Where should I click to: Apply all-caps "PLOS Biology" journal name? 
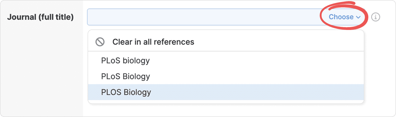click(126, 92)
